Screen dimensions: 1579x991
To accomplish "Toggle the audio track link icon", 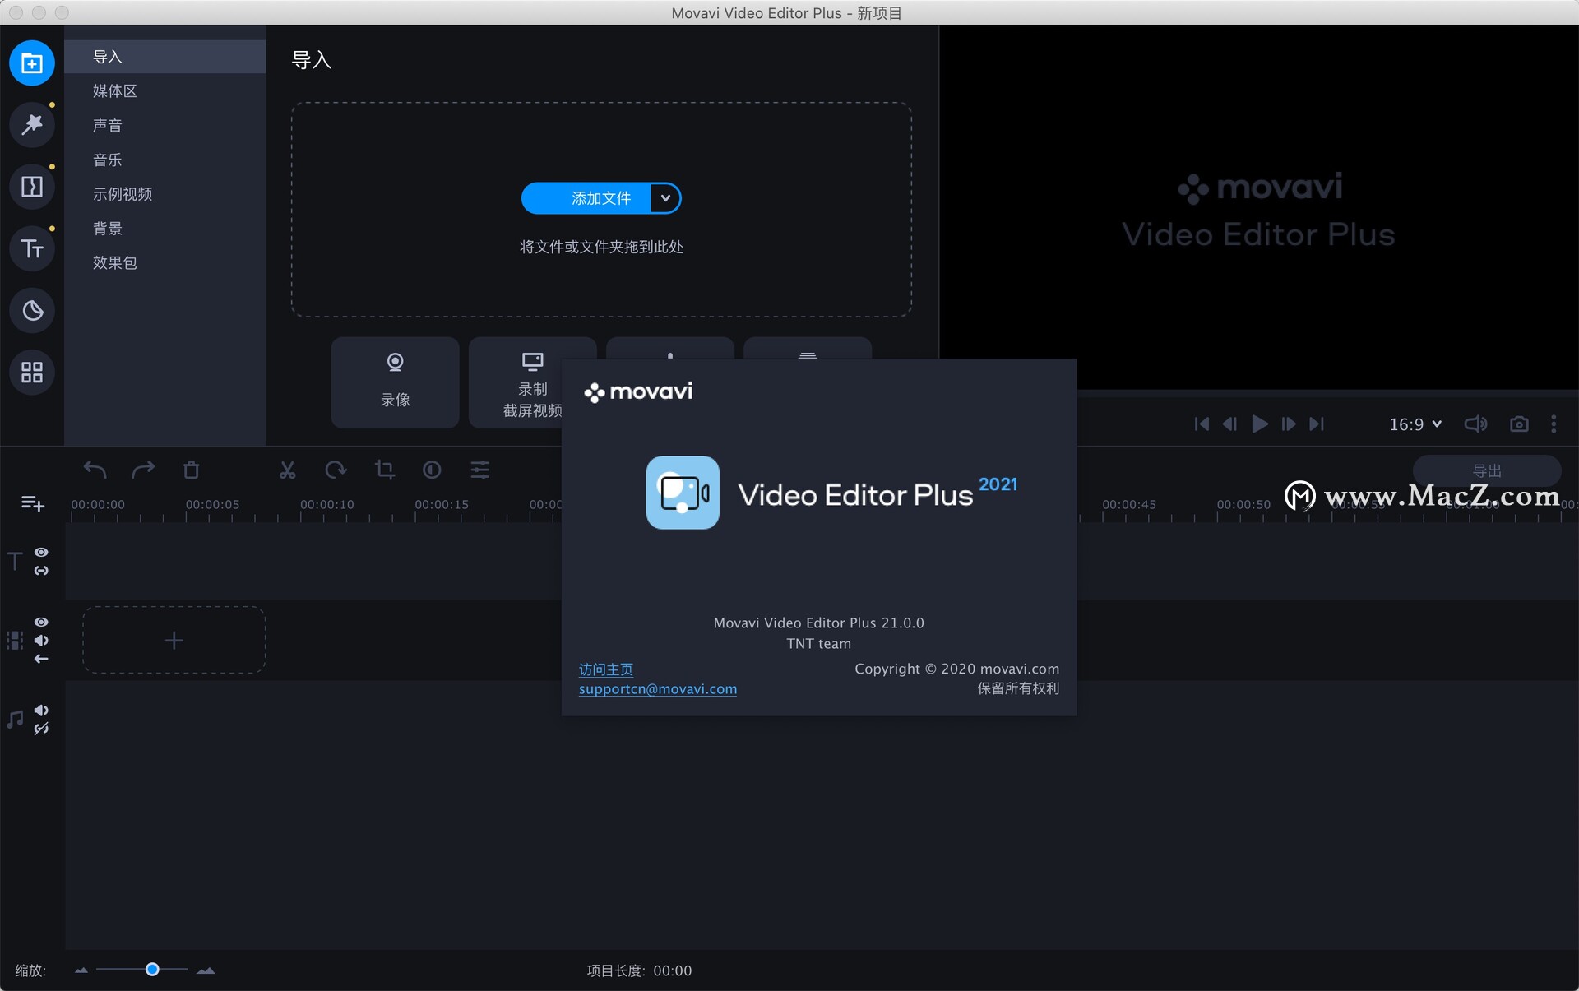I will (41, 729).
